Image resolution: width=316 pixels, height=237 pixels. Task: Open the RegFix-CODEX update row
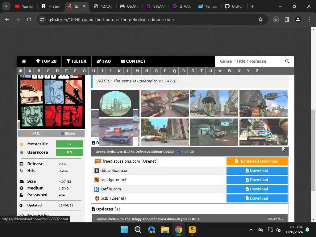[x=190, y=219]
